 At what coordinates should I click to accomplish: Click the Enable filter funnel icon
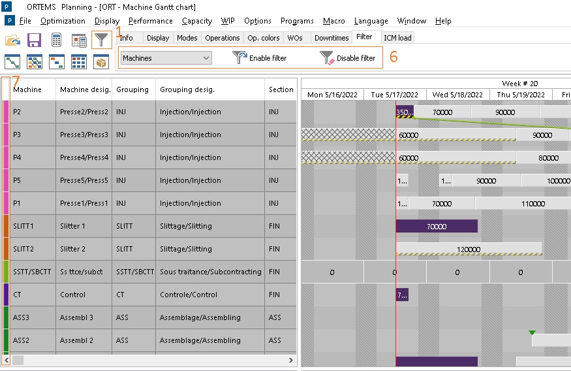pos(239,57)
